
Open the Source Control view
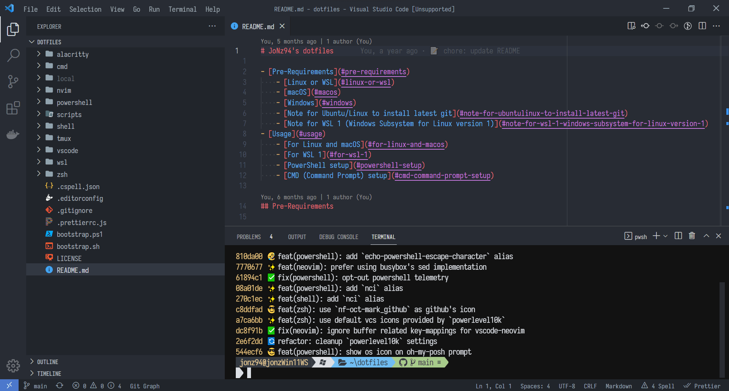13,81
